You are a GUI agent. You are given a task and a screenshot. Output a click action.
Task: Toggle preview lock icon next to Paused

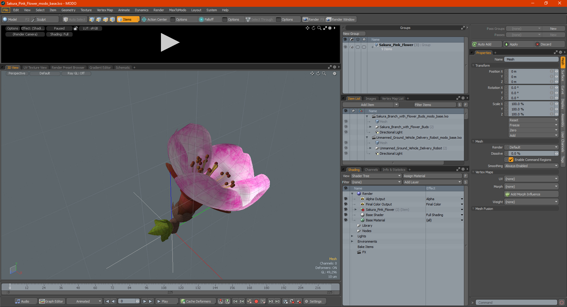76,28
